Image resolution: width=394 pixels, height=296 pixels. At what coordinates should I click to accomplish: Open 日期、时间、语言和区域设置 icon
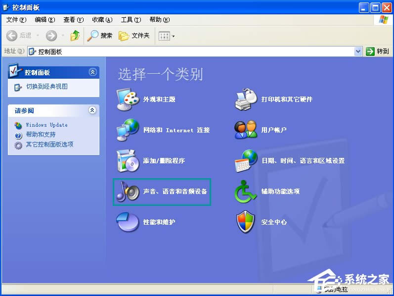246,161
